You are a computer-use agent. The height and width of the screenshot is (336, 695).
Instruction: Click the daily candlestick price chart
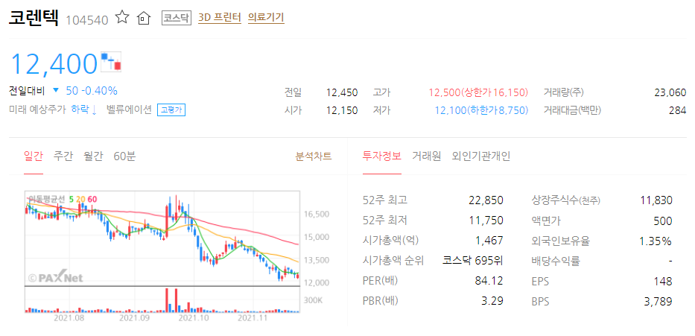[162, 238]
